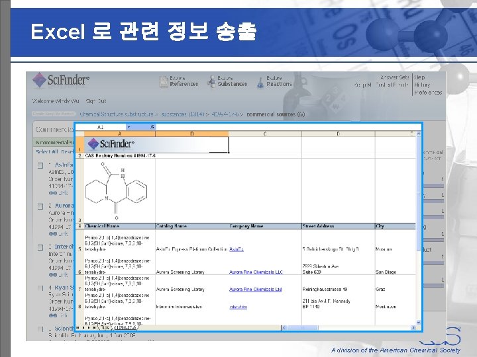Select the Chemical Name header cell
Image resolution: width=477 pixels, height=357 pixels.
120,226
